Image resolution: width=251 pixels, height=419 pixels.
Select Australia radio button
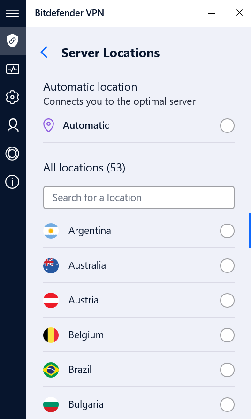coord(227,265)
